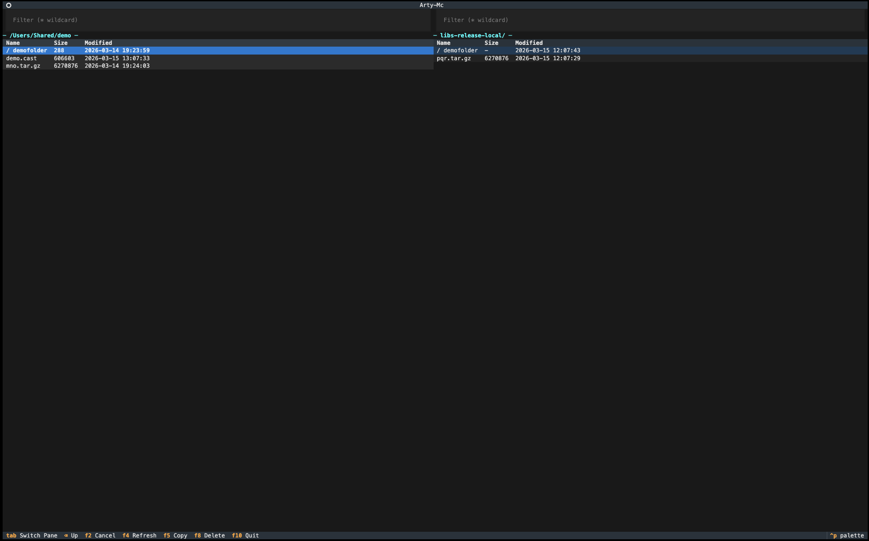The width and height of the screenshot is (869, 541).
Task: Sort left pane by Size column
Action: tap(61, 43)
